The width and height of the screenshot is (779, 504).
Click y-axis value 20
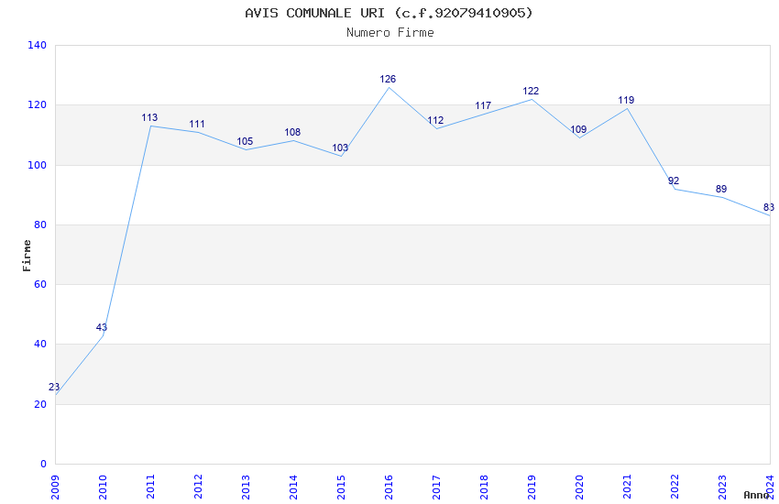click(40, 404)
